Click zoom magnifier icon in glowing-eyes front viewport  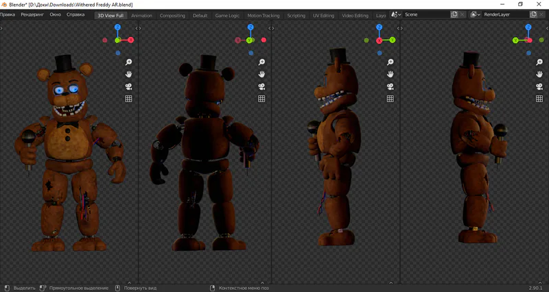128,62
